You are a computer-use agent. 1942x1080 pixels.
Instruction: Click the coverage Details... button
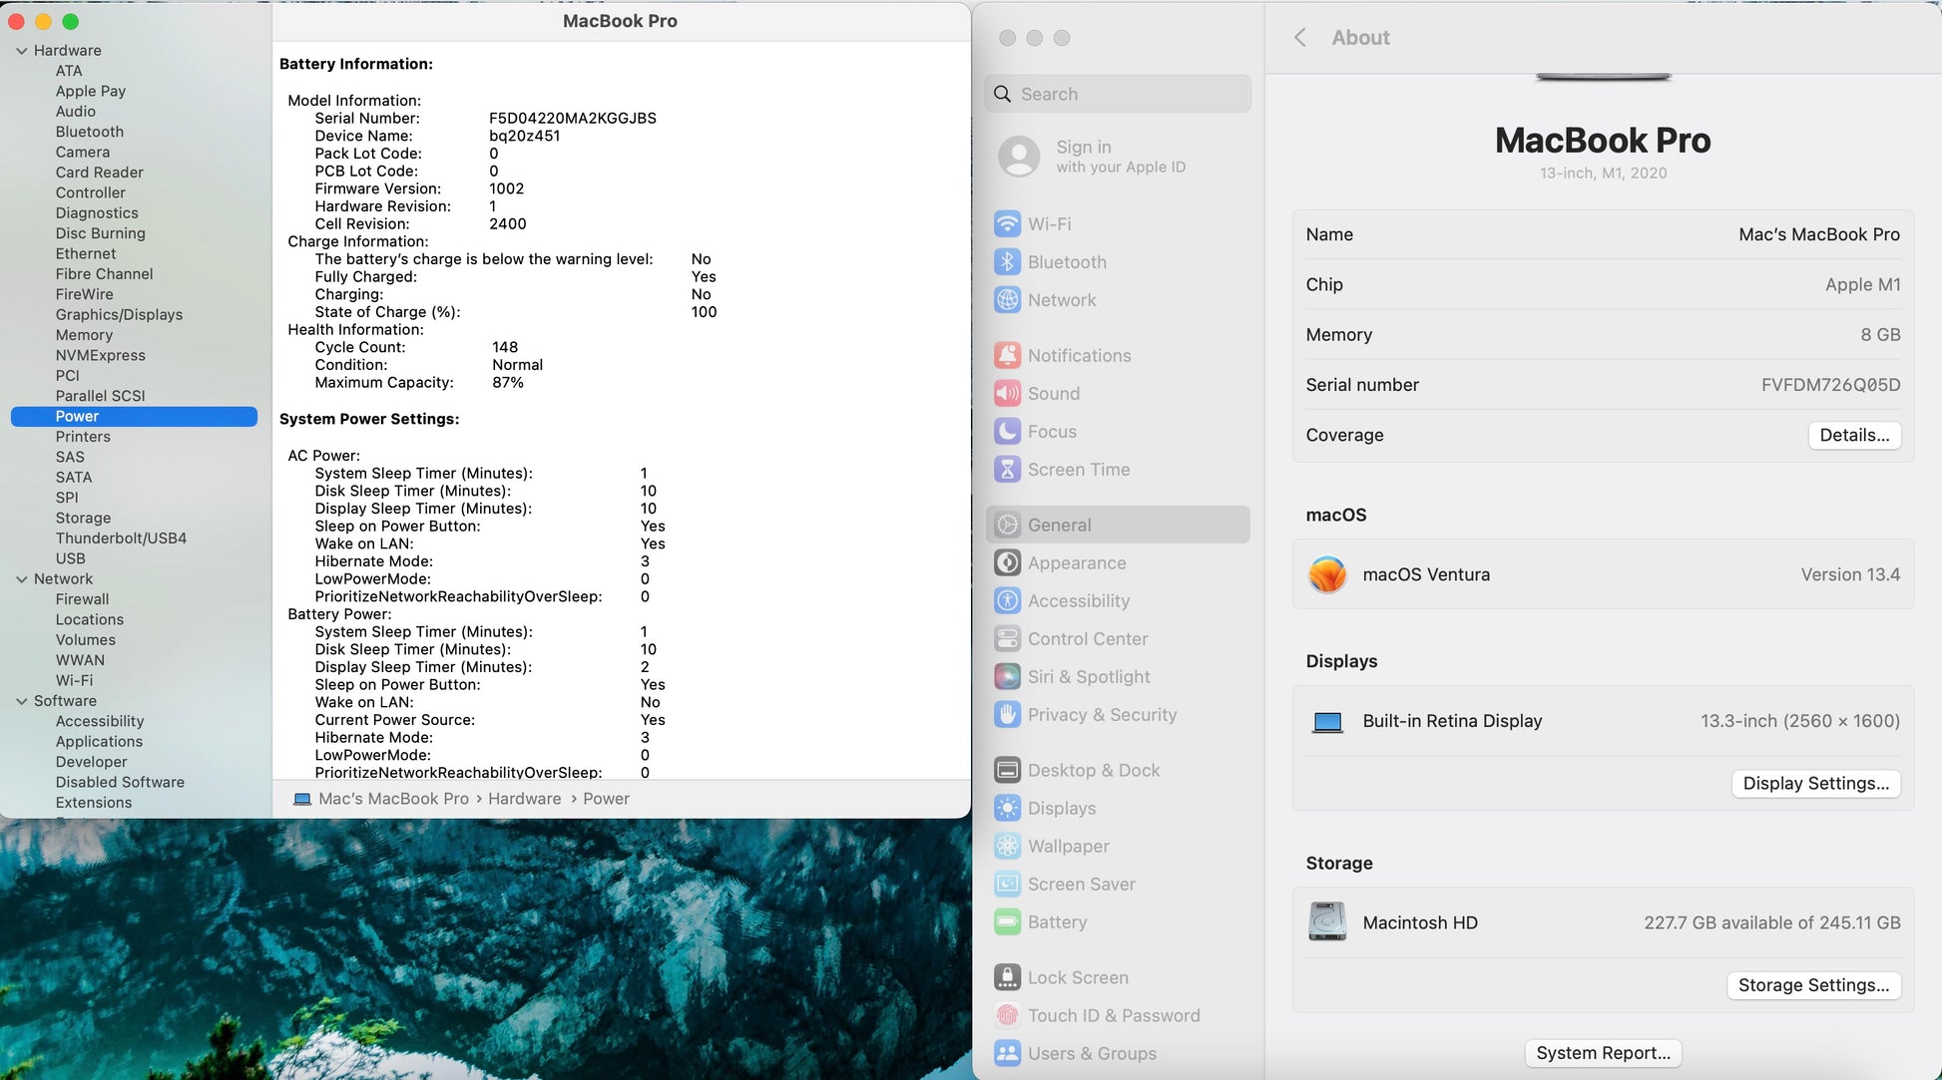[x=1853, y=435]
